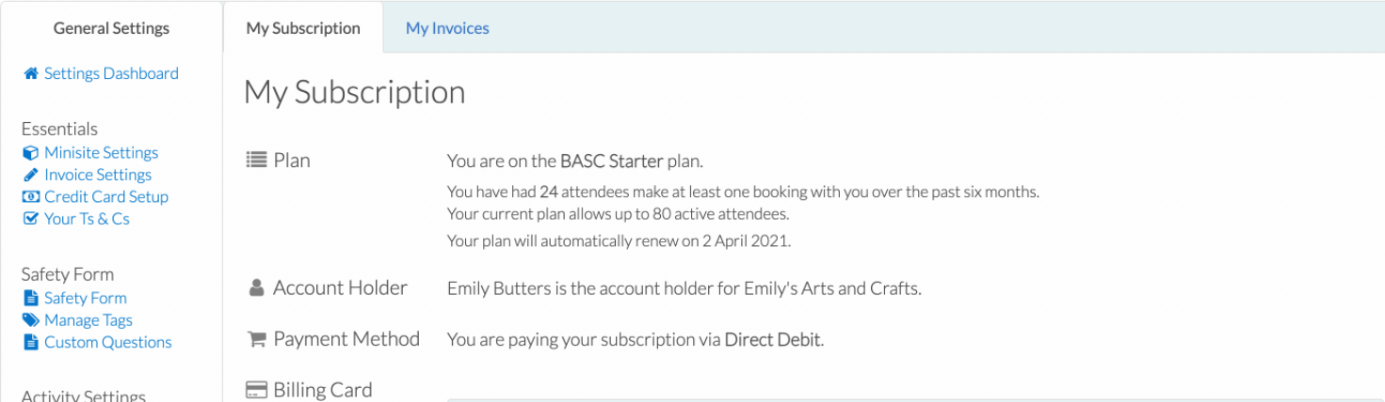This screenshot has height=402, width=1385.
Task: Select the My Subscription tab
Action: click(x=303, y=28)
